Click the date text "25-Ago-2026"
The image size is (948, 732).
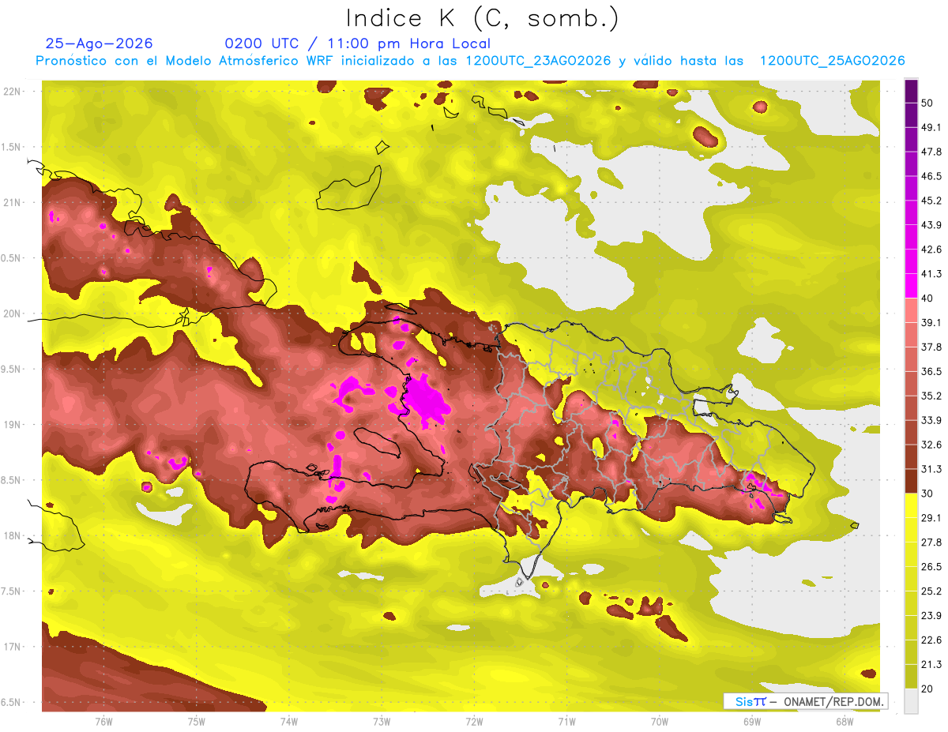(100, 43)
